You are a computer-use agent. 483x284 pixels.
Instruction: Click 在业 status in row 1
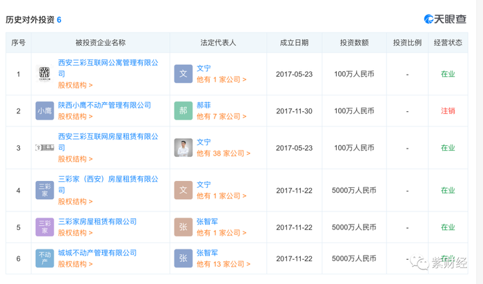(448, 74)
